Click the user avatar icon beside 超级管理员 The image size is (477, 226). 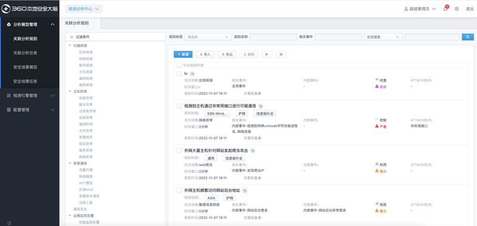click(406, 9)
